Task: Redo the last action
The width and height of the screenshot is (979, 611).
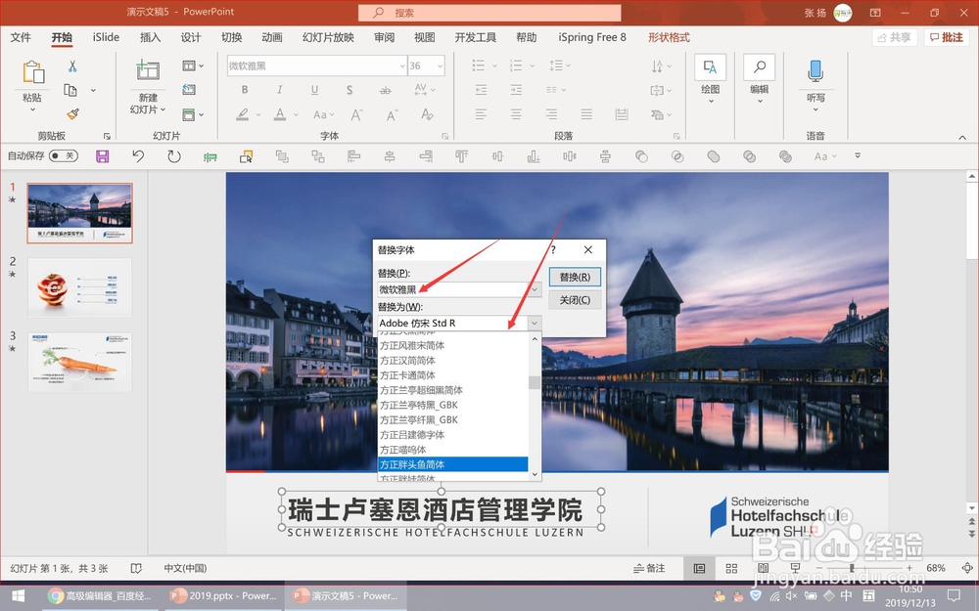Action: 174,156
